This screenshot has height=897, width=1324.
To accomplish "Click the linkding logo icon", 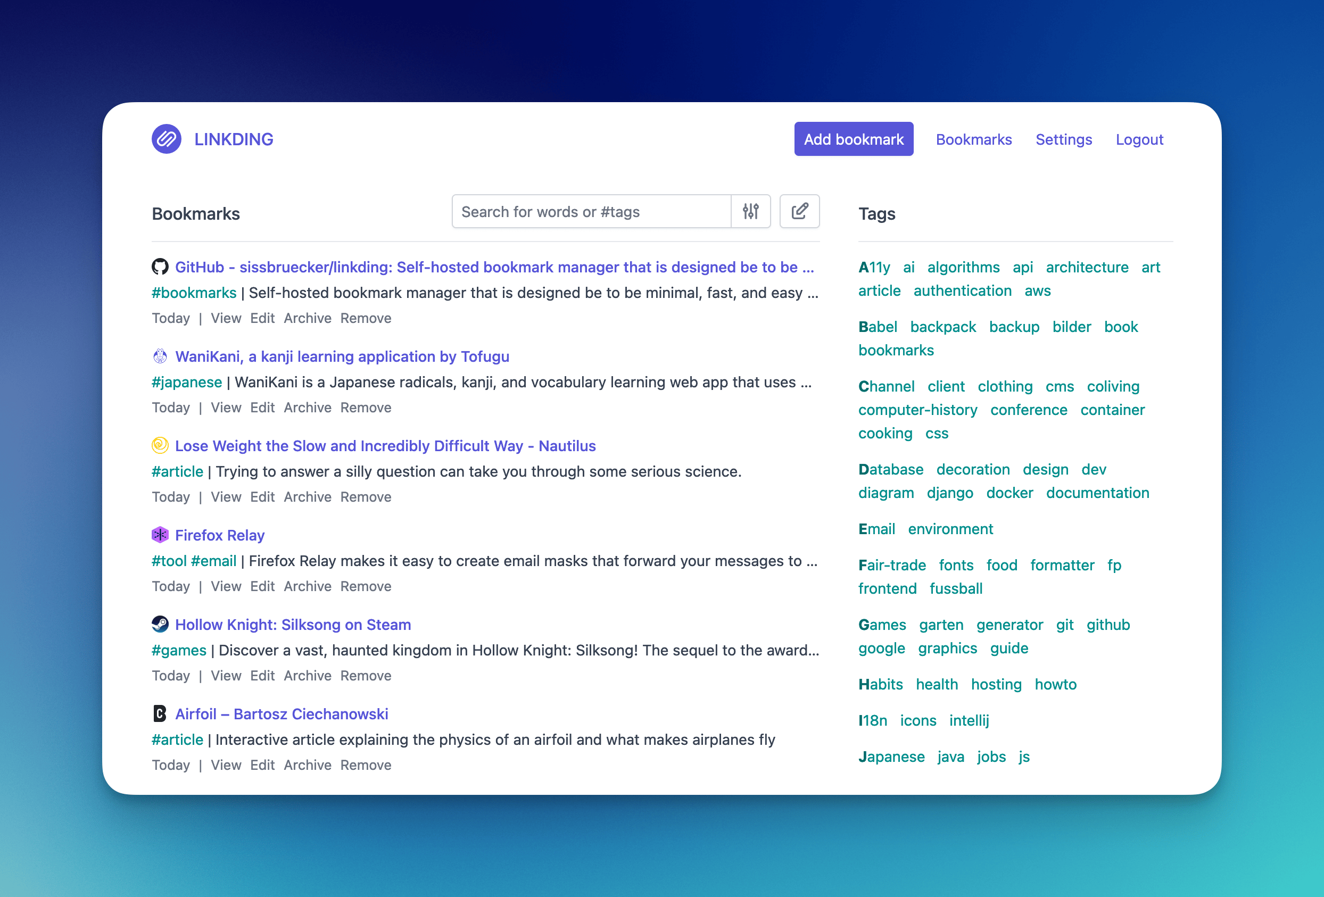I will [167, 139].
